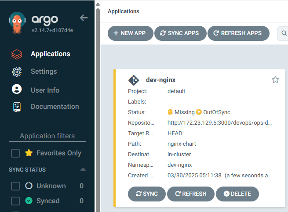Click the Applications breadcrumb heading

[124, 11]
